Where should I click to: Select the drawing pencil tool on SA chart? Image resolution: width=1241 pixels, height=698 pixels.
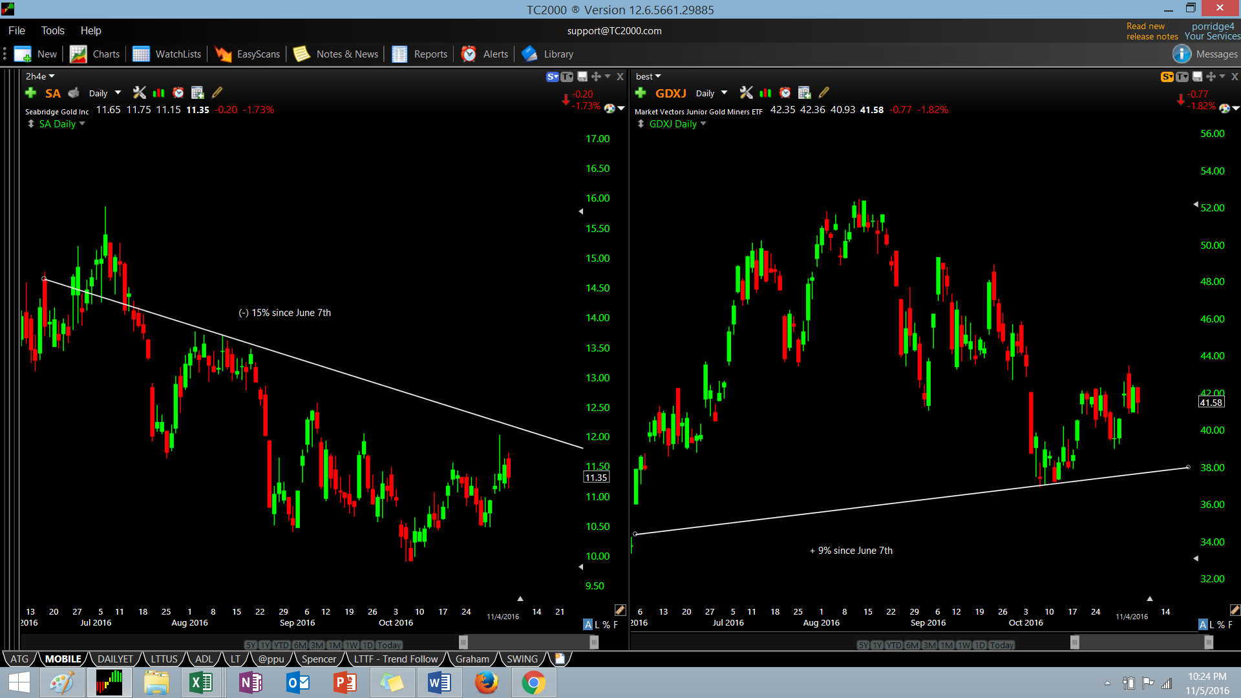pyautogui.click(x=217, y=93)
